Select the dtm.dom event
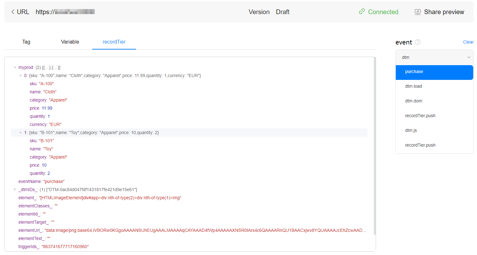477x255 pixels. coord(434,101)
